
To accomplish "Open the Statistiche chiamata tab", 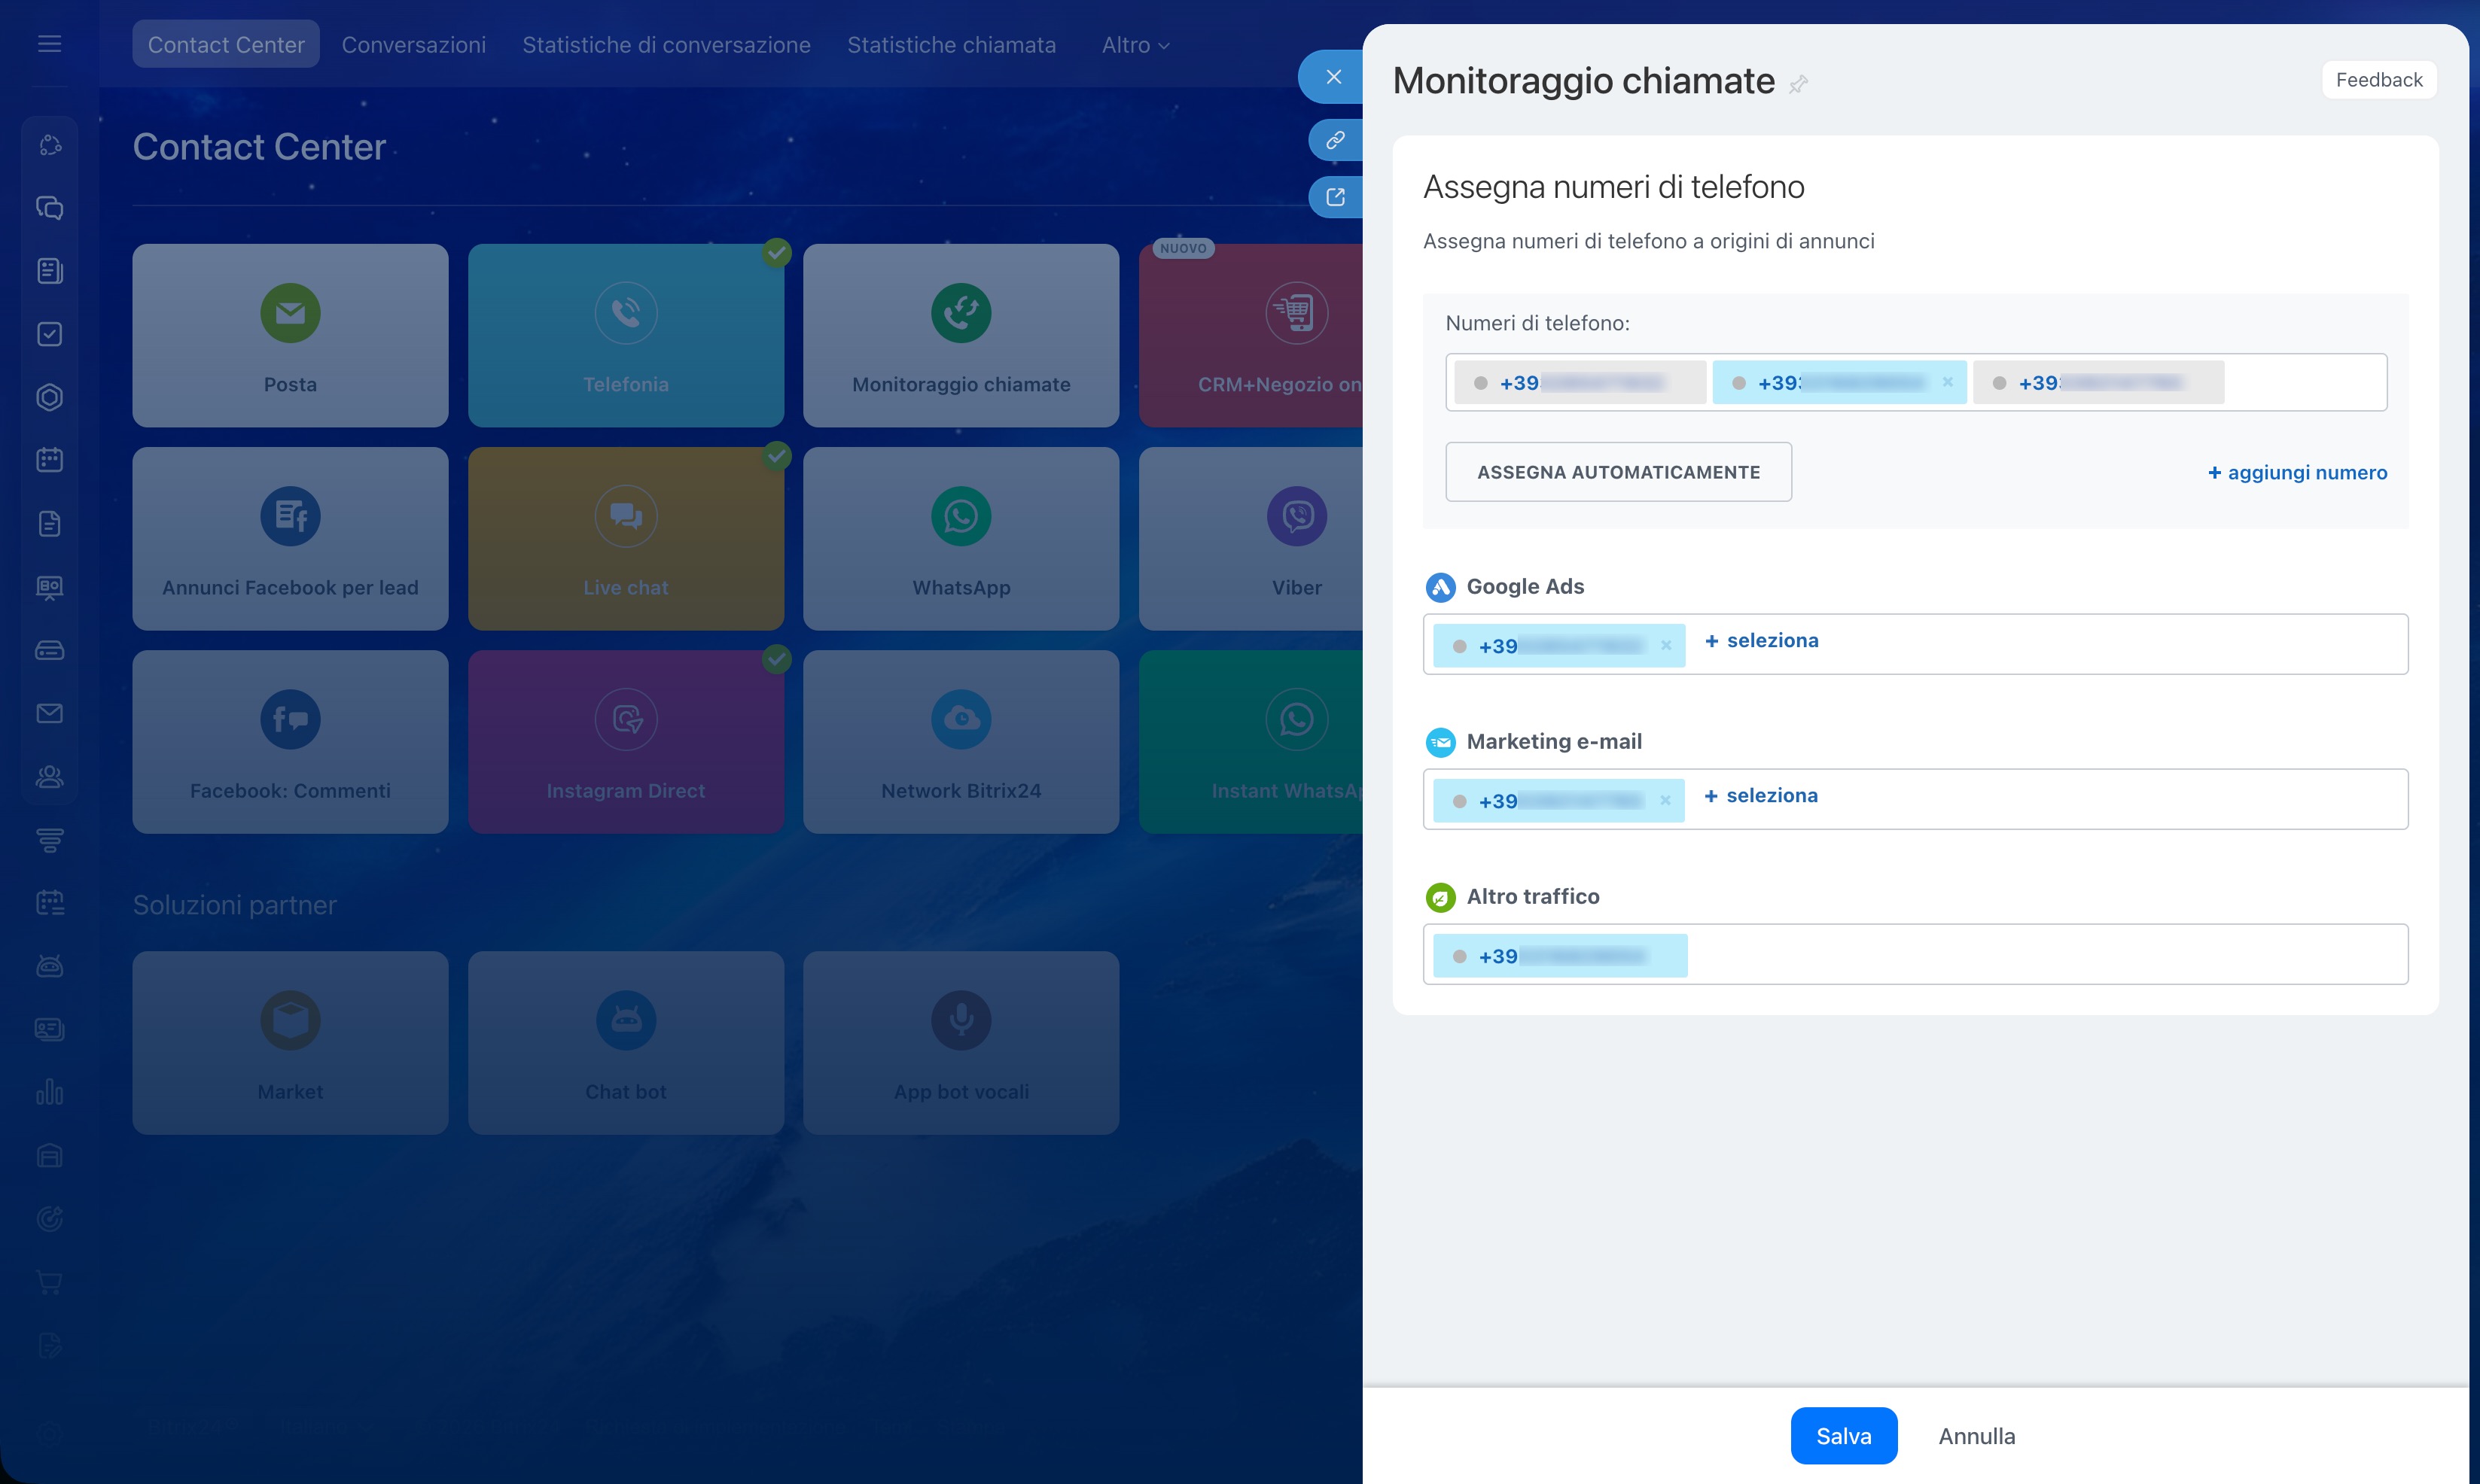I will click(950, 45).
